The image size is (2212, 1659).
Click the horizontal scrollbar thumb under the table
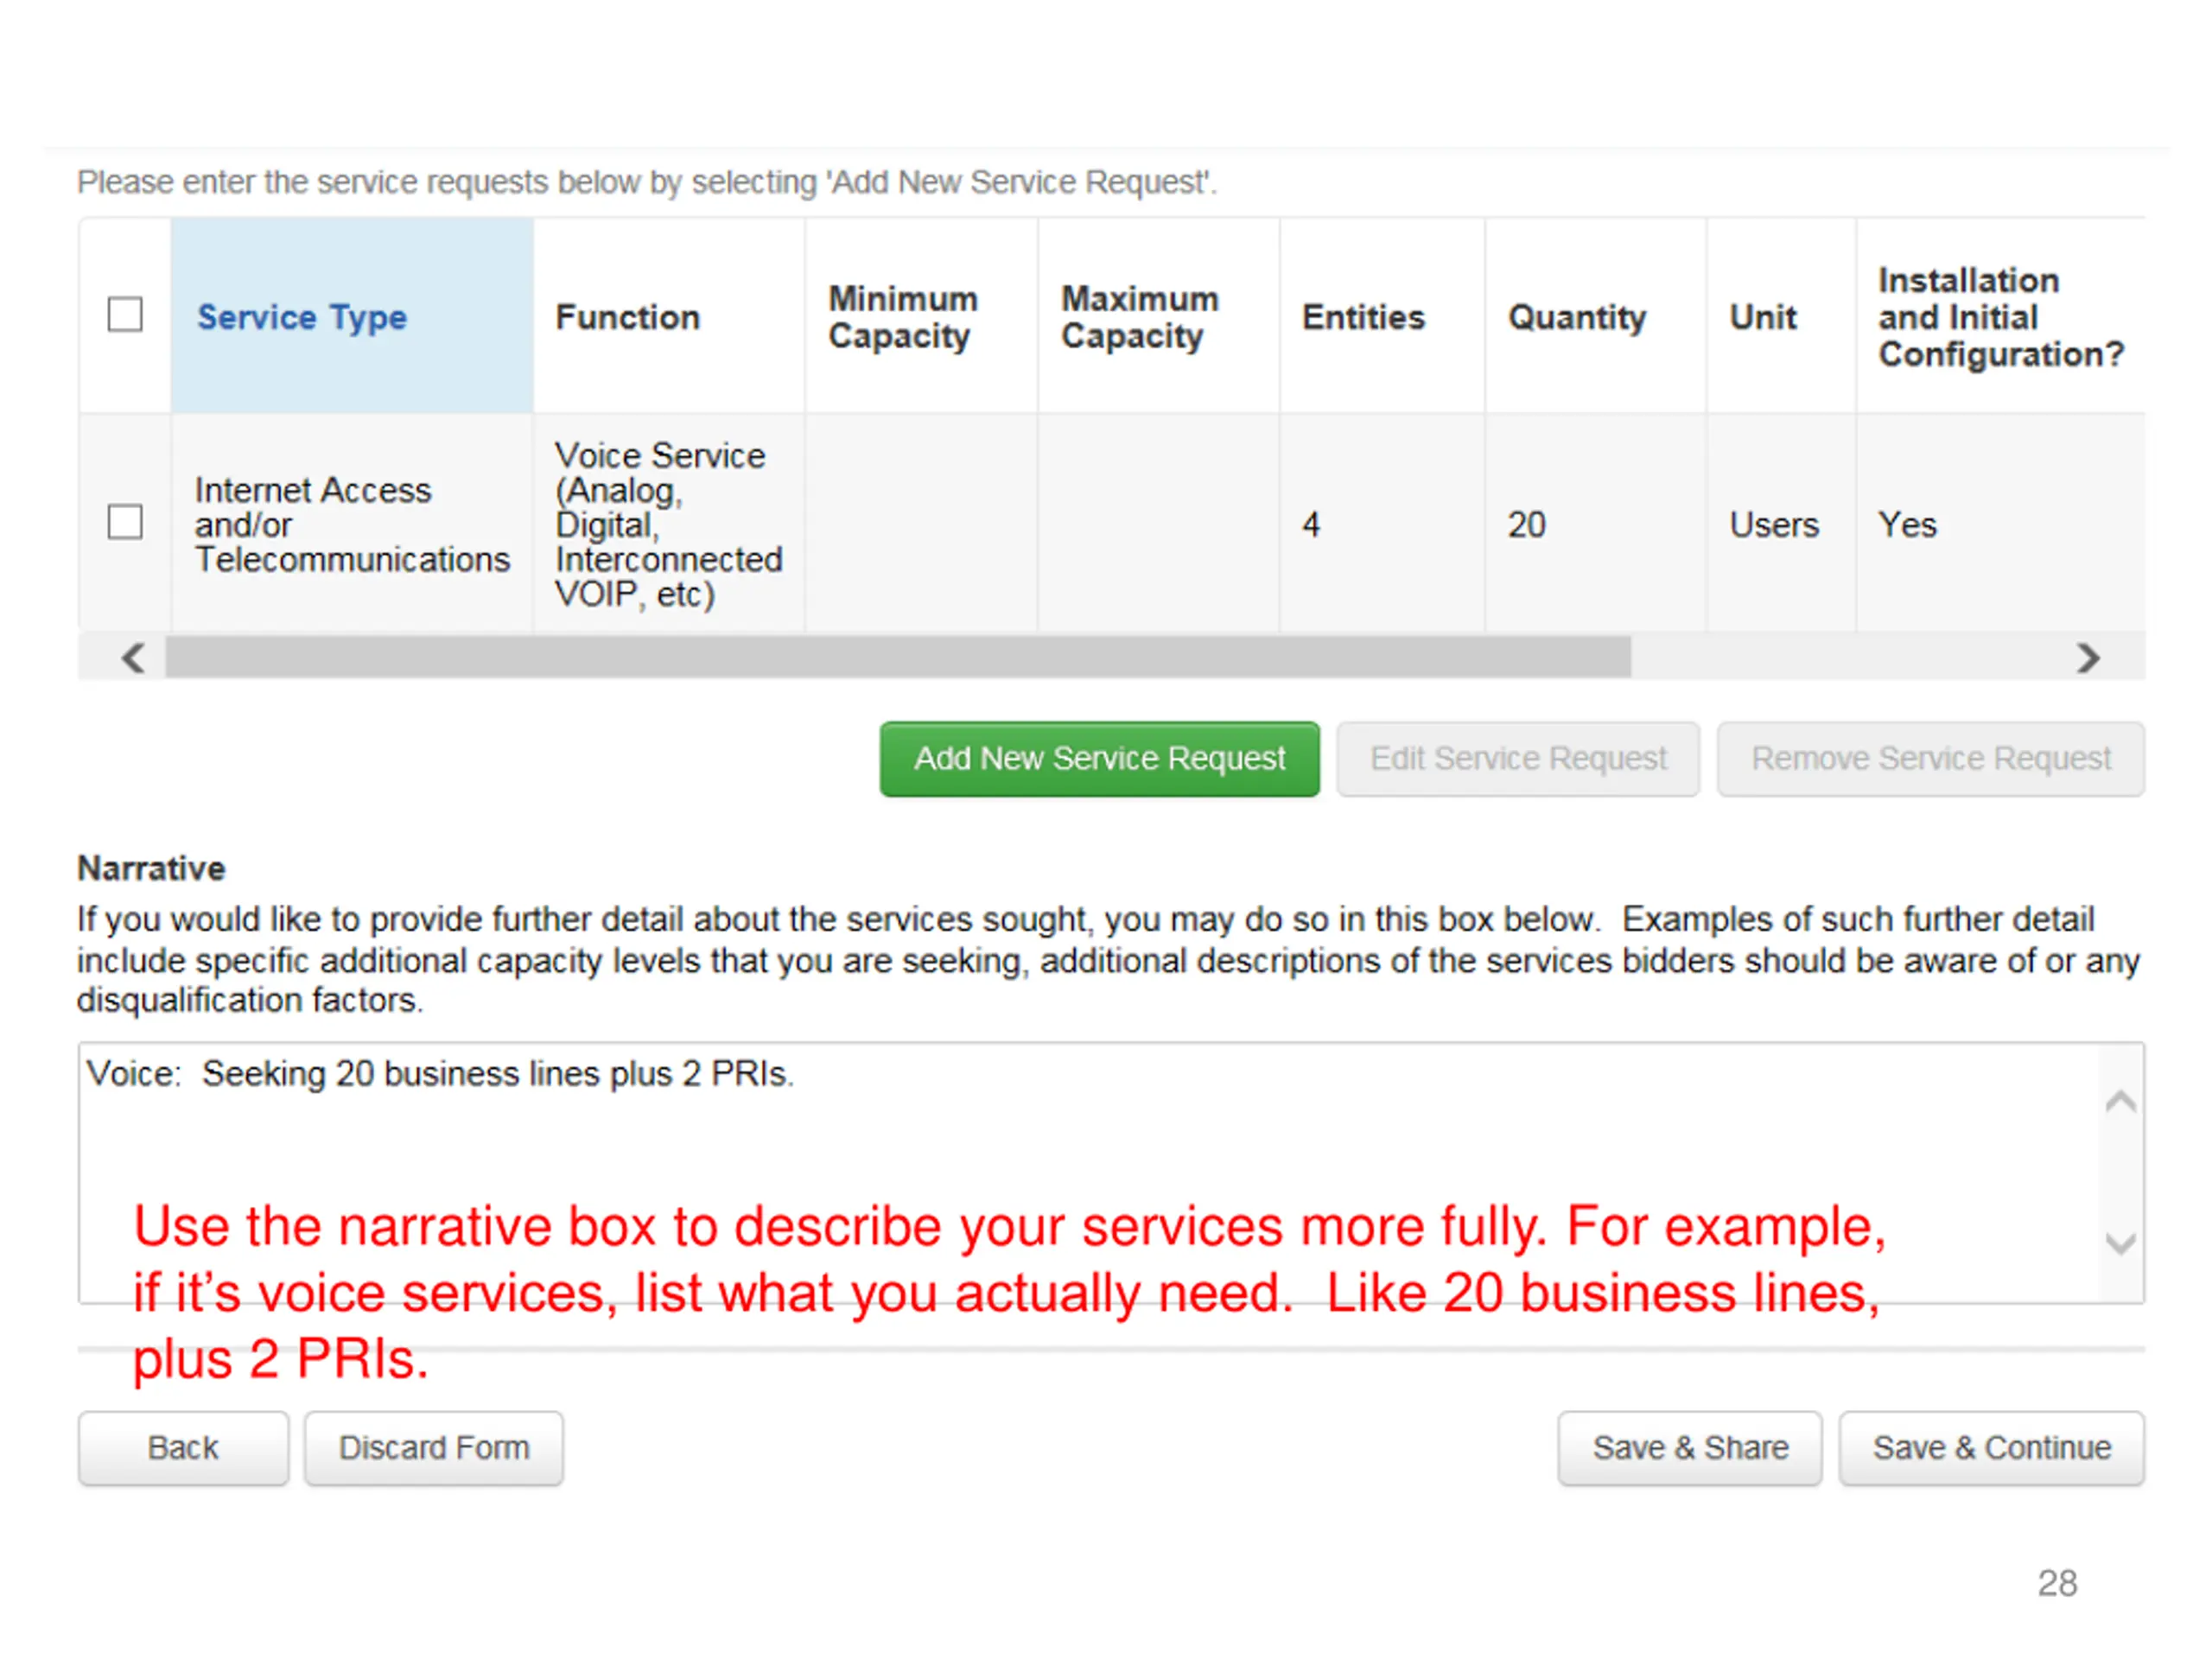898,657
